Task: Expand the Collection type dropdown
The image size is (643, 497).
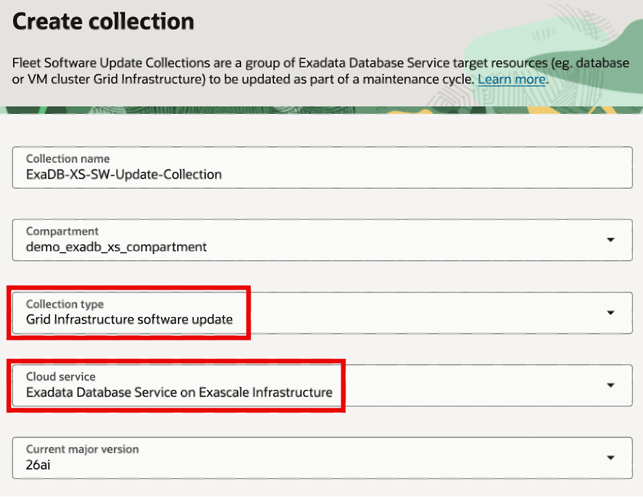Action: point(322,313)
